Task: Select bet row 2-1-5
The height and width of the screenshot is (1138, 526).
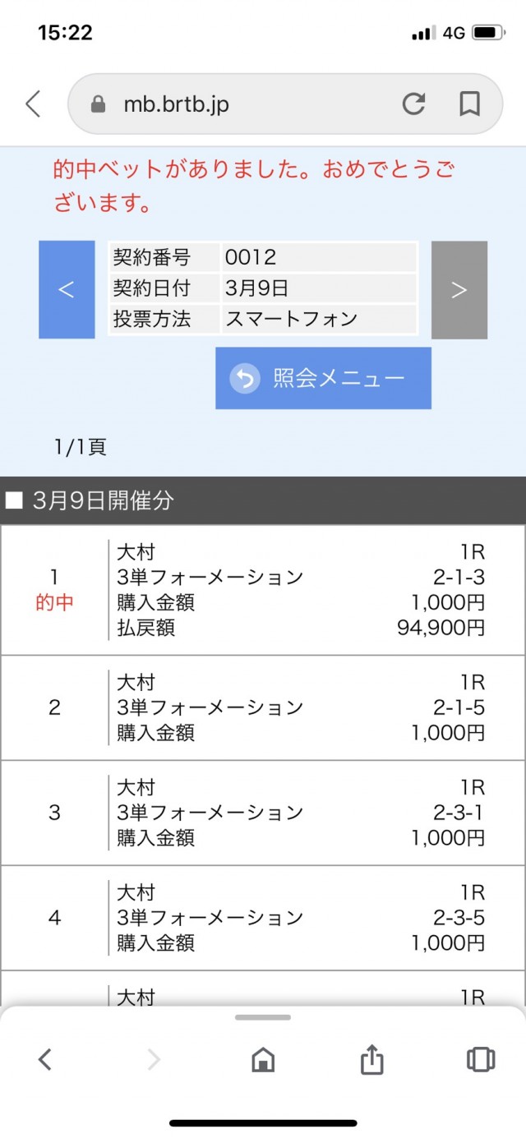Action: 263,707
